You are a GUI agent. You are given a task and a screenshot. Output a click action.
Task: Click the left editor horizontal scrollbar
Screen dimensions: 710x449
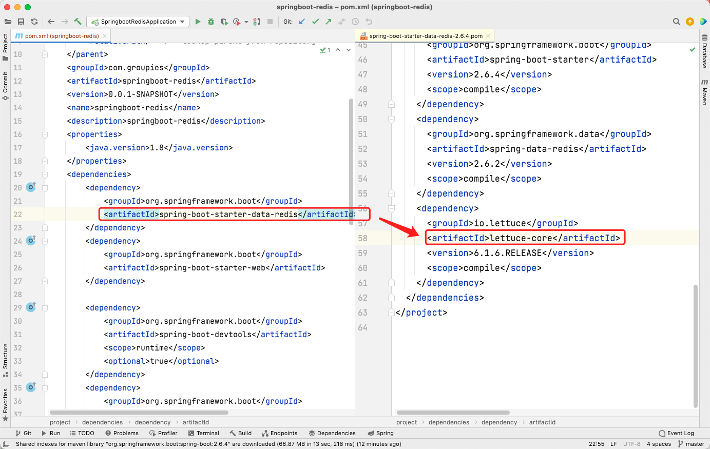[139, 412]
